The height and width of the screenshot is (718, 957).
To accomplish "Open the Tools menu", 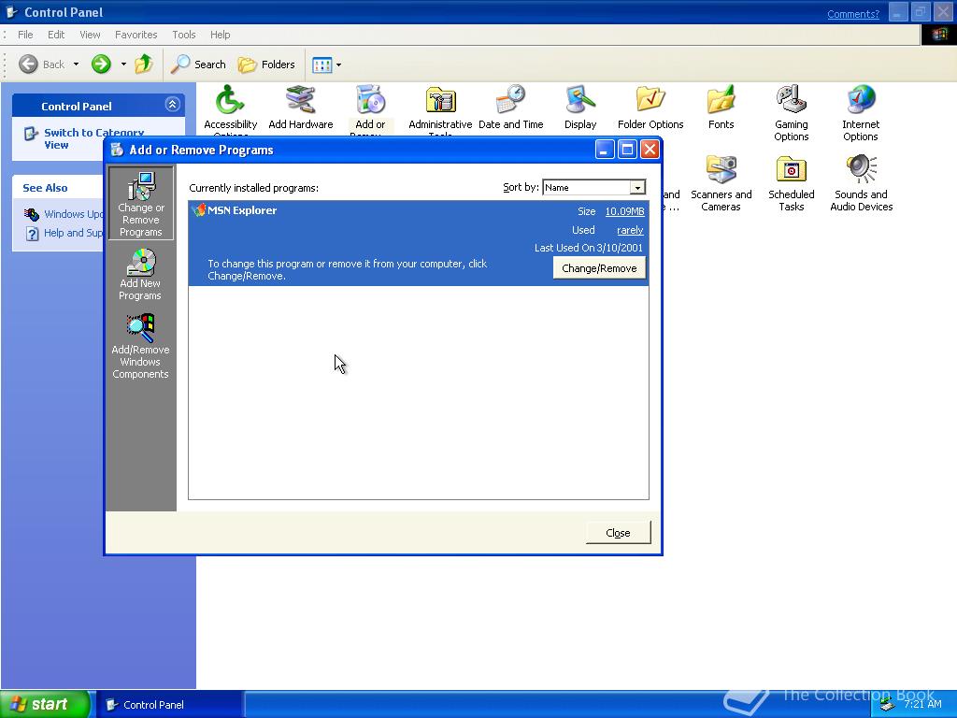I will click(x=184, y=35).
